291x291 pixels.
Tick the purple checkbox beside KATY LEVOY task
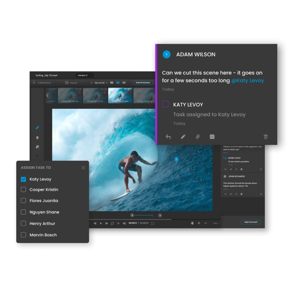click(x=165, y=104)
